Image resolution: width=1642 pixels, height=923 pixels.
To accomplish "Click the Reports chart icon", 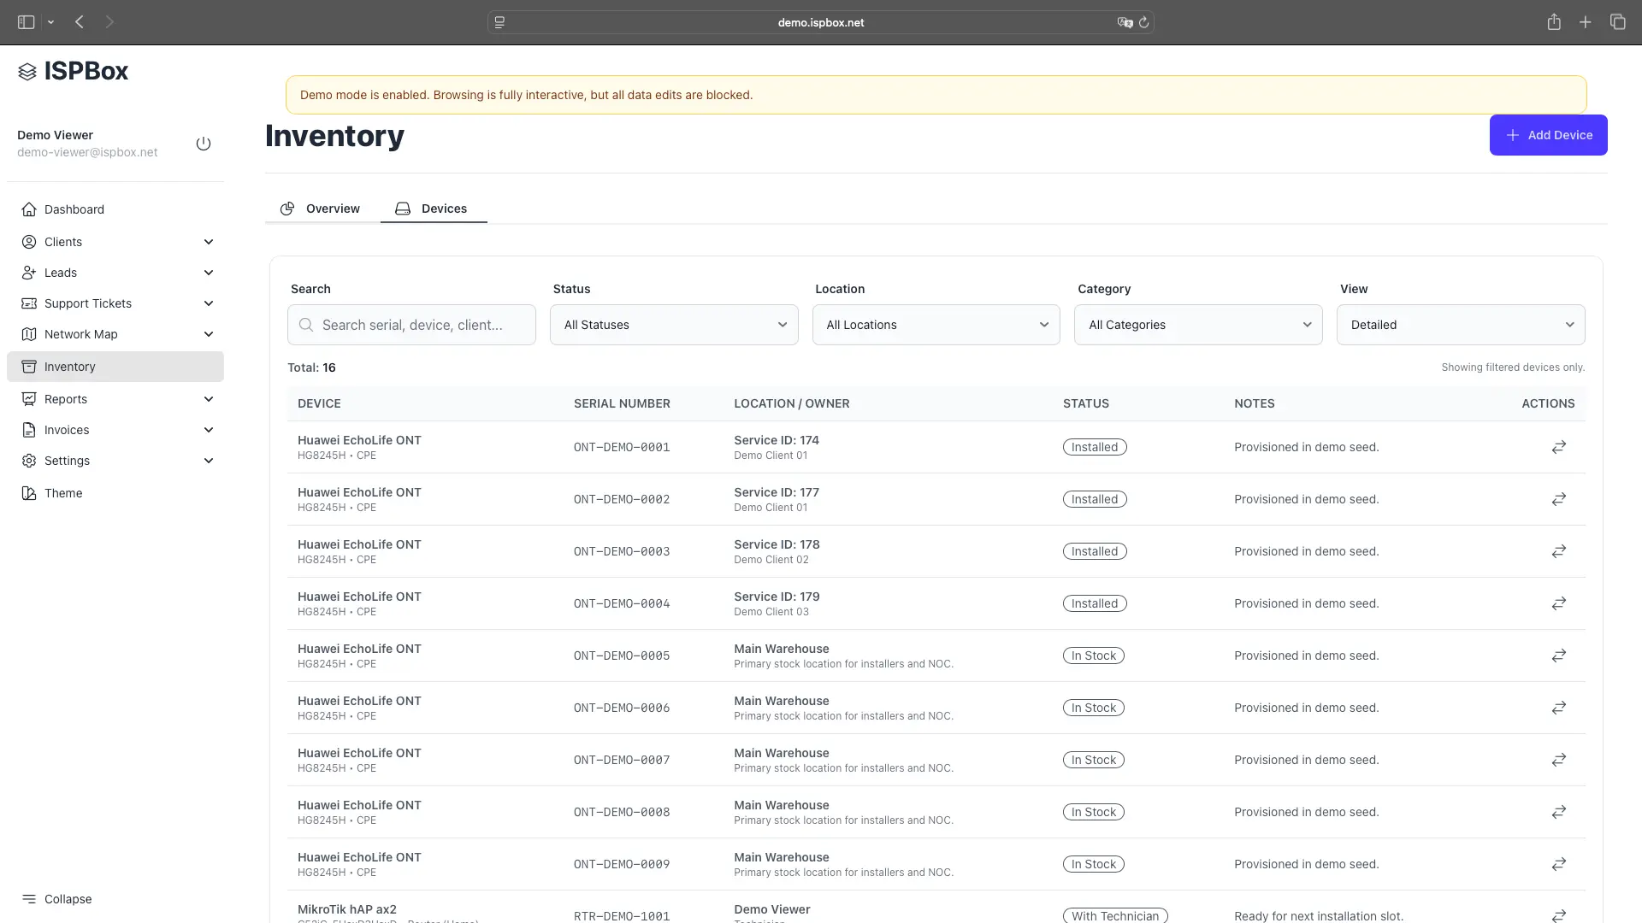I will click(x=29, y=399).
